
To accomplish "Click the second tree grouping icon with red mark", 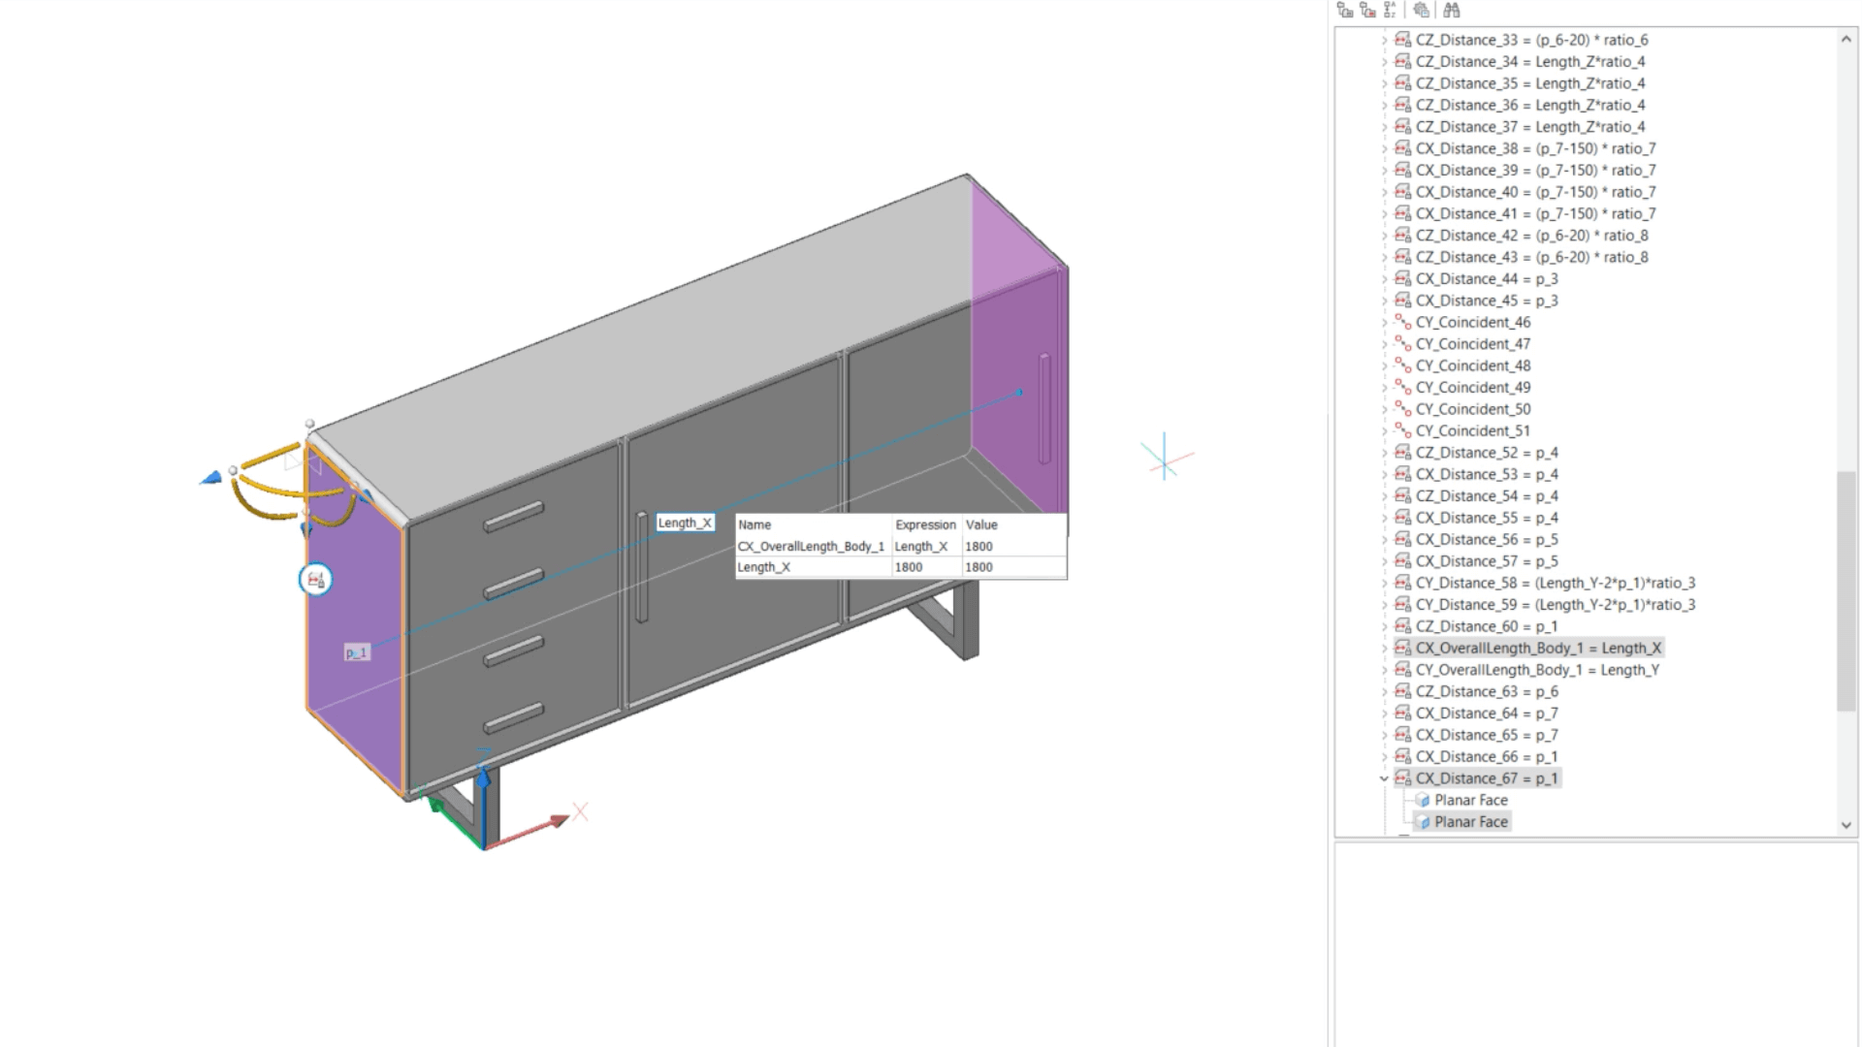I will (1367, 10).
